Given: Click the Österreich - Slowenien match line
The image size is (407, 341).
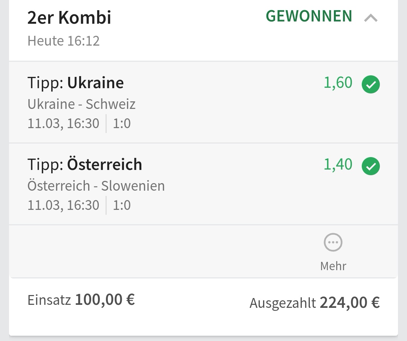Looking at the screenshot, I should [96, 186].
